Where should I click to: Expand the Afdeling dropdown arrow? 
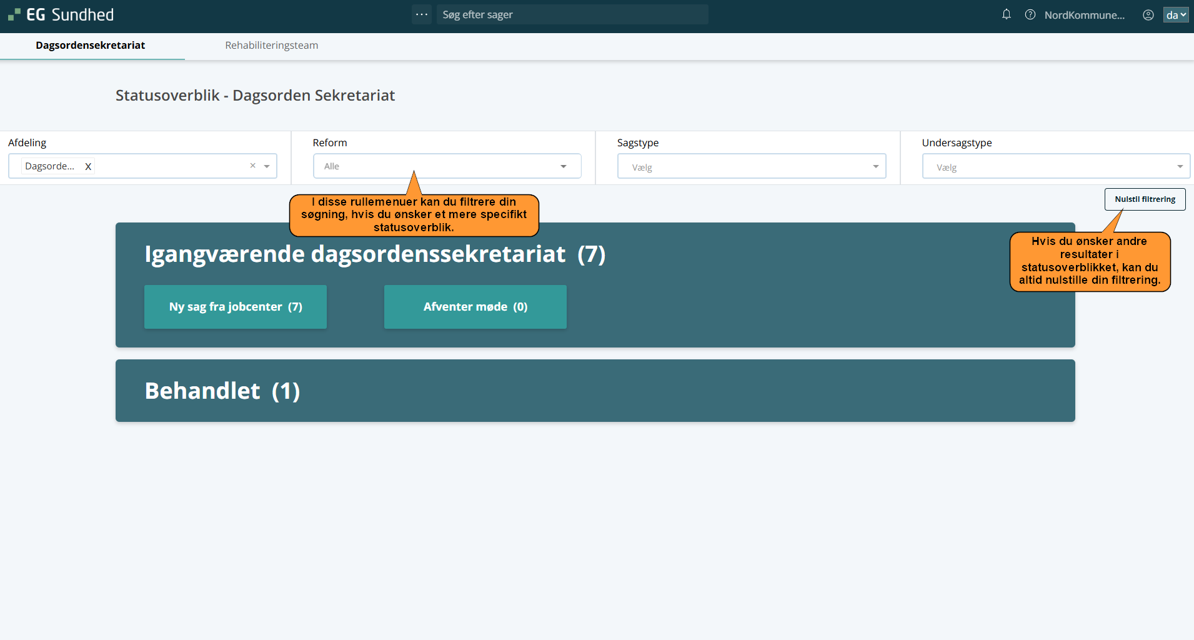(x=267, y=166)
